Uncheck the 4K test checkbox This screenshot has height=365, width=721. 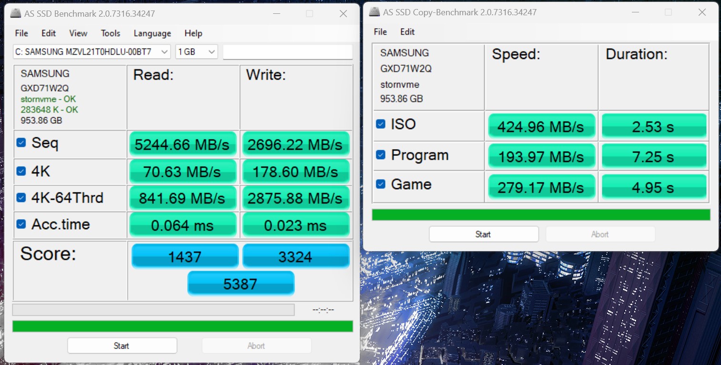pyautogui.click(x=21, y=171)
